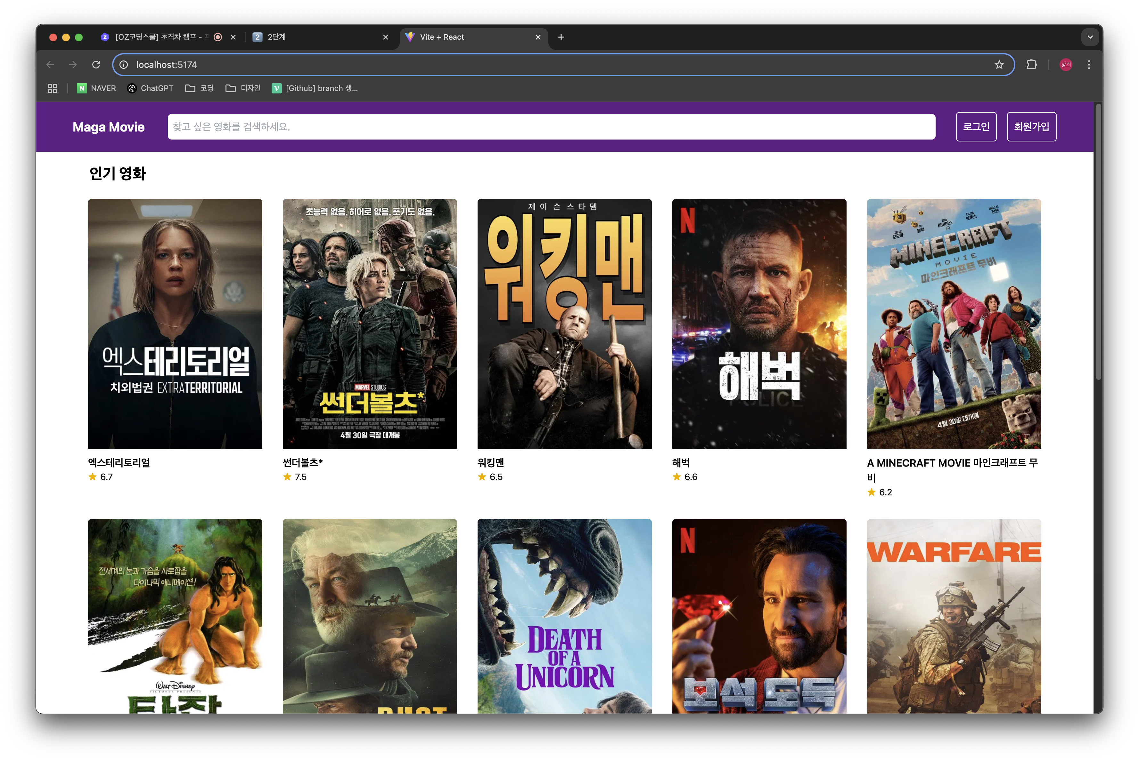Screen dimensions: 1139x761
Task: Open the 엑스테리토리얼 movie poster
Action: [x=175, y=324]
